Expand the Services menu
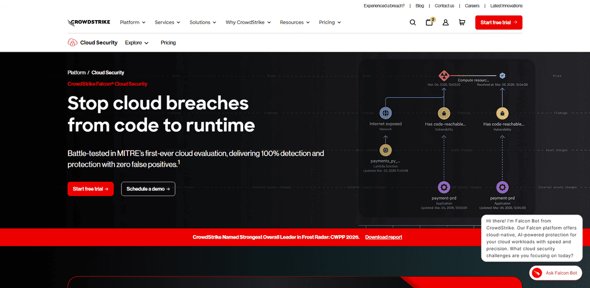590x288 pixels. (168, 22)
